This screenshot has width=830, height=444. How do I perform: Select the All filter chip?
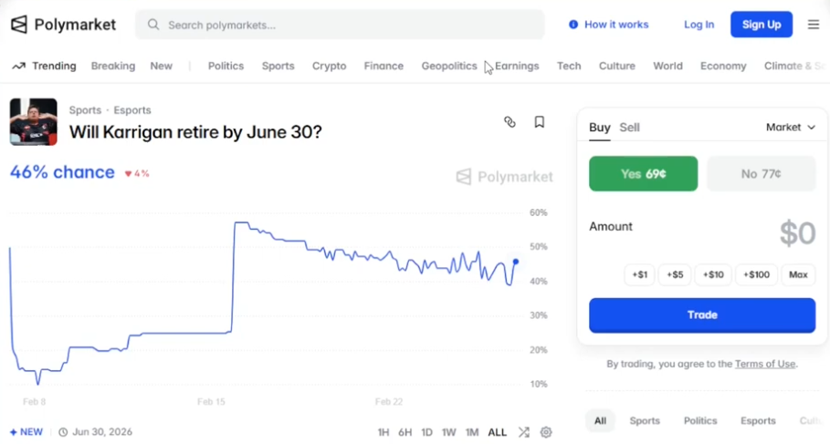600,420
